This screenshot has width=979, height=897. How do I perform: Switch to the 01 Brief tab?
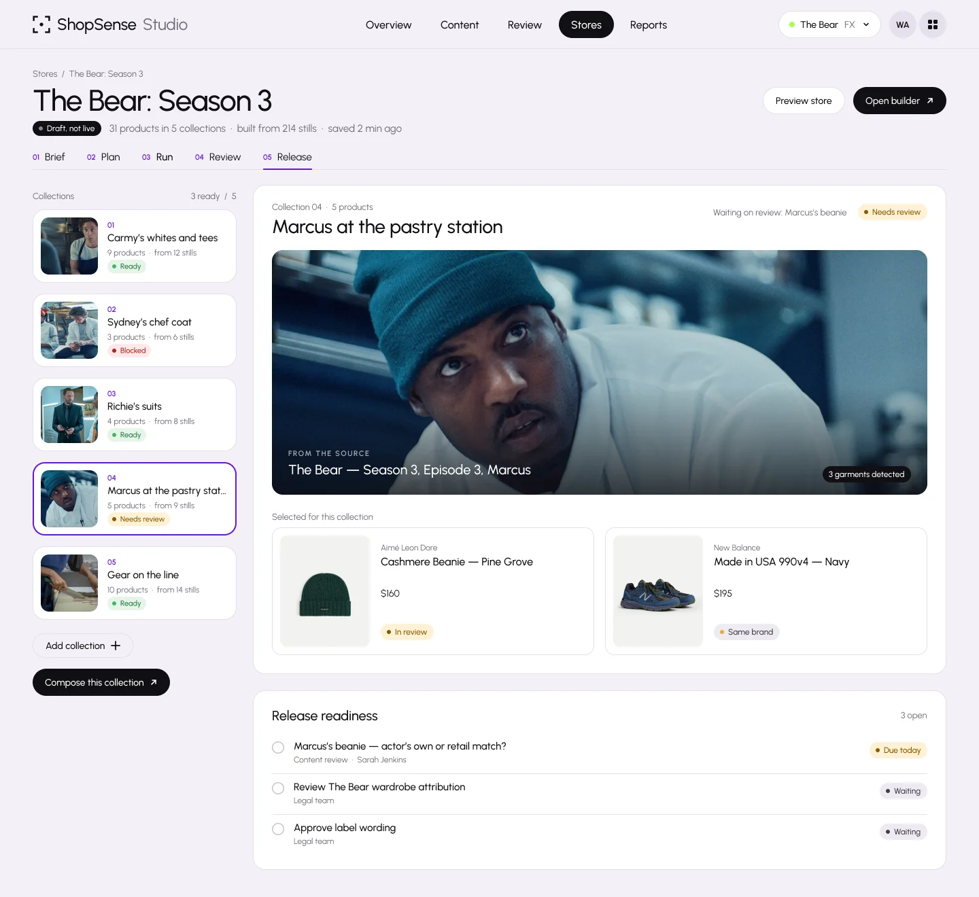coord(49,157)
